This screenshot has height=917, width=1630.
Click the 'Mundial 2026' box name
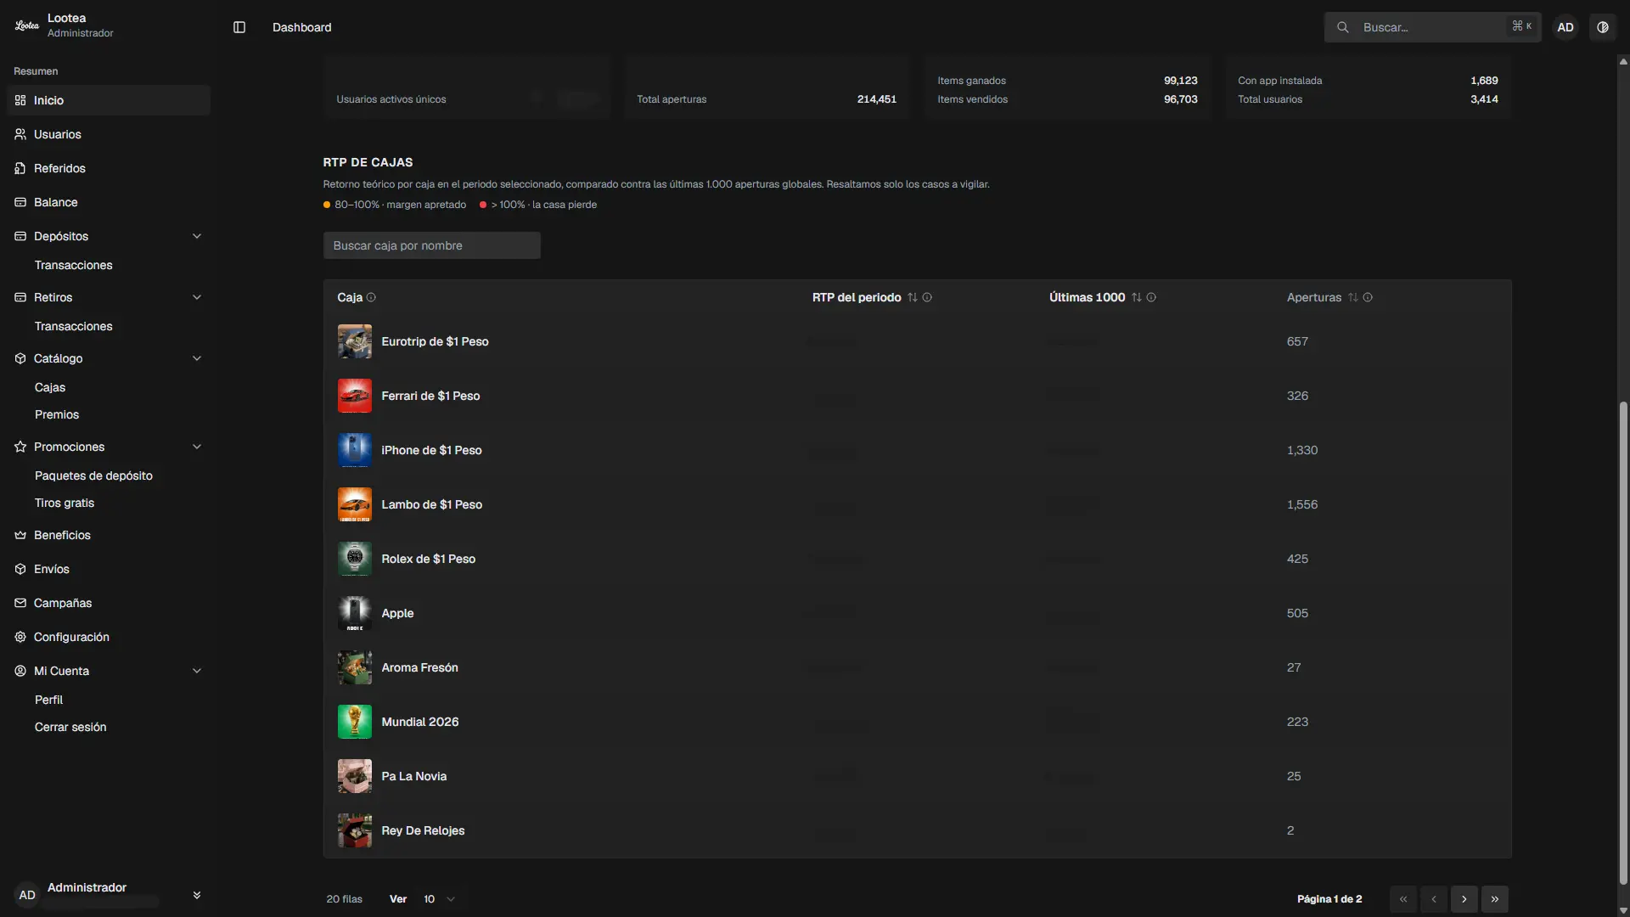coord(420,722)
